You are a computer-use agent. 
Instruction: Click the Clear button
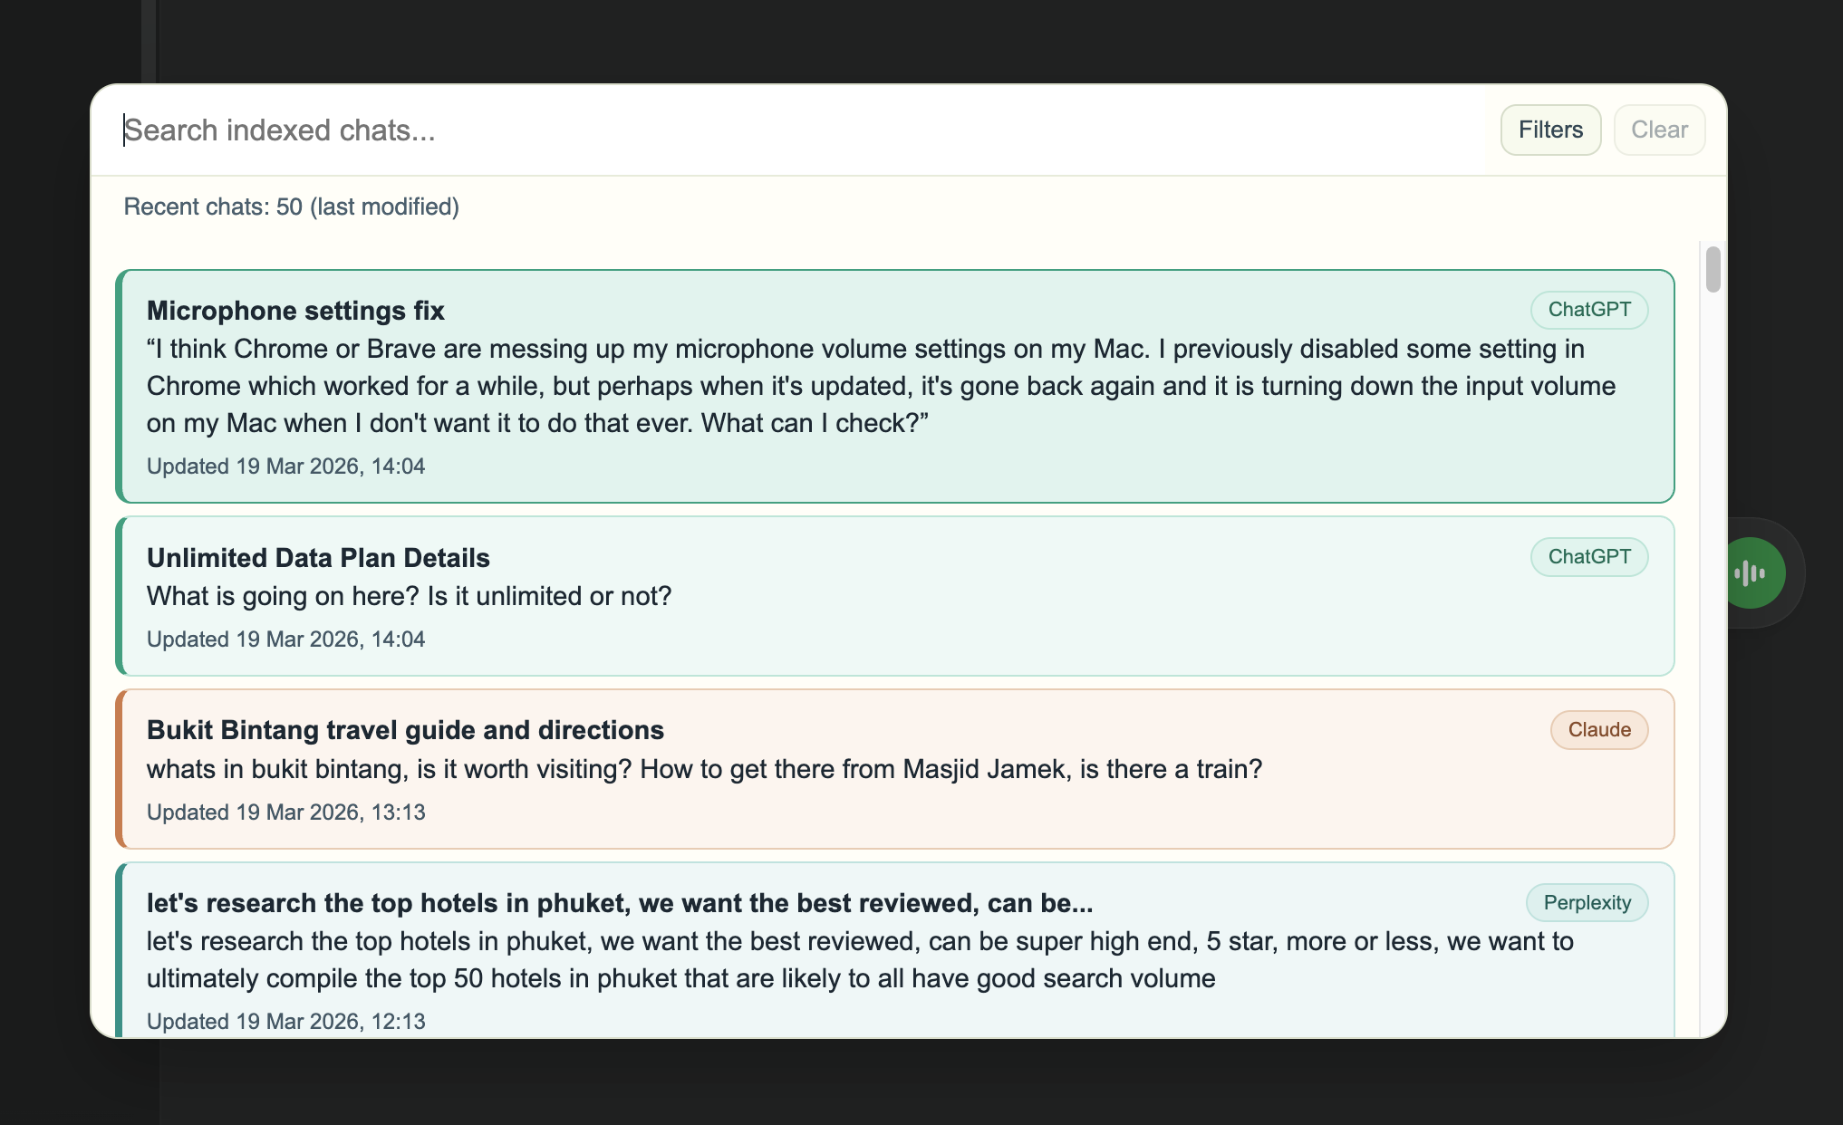[x=1658, y=130]
